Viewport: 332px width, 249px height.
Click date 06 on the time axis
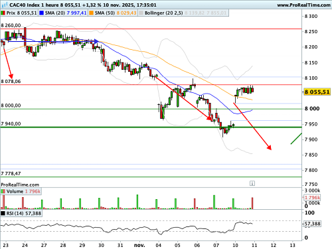(197, 245)
